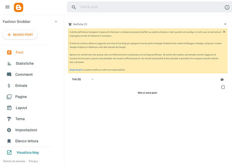Click the Impostazioni gear icon
This screenshot has height=165, width=232.
pos(9,130)
